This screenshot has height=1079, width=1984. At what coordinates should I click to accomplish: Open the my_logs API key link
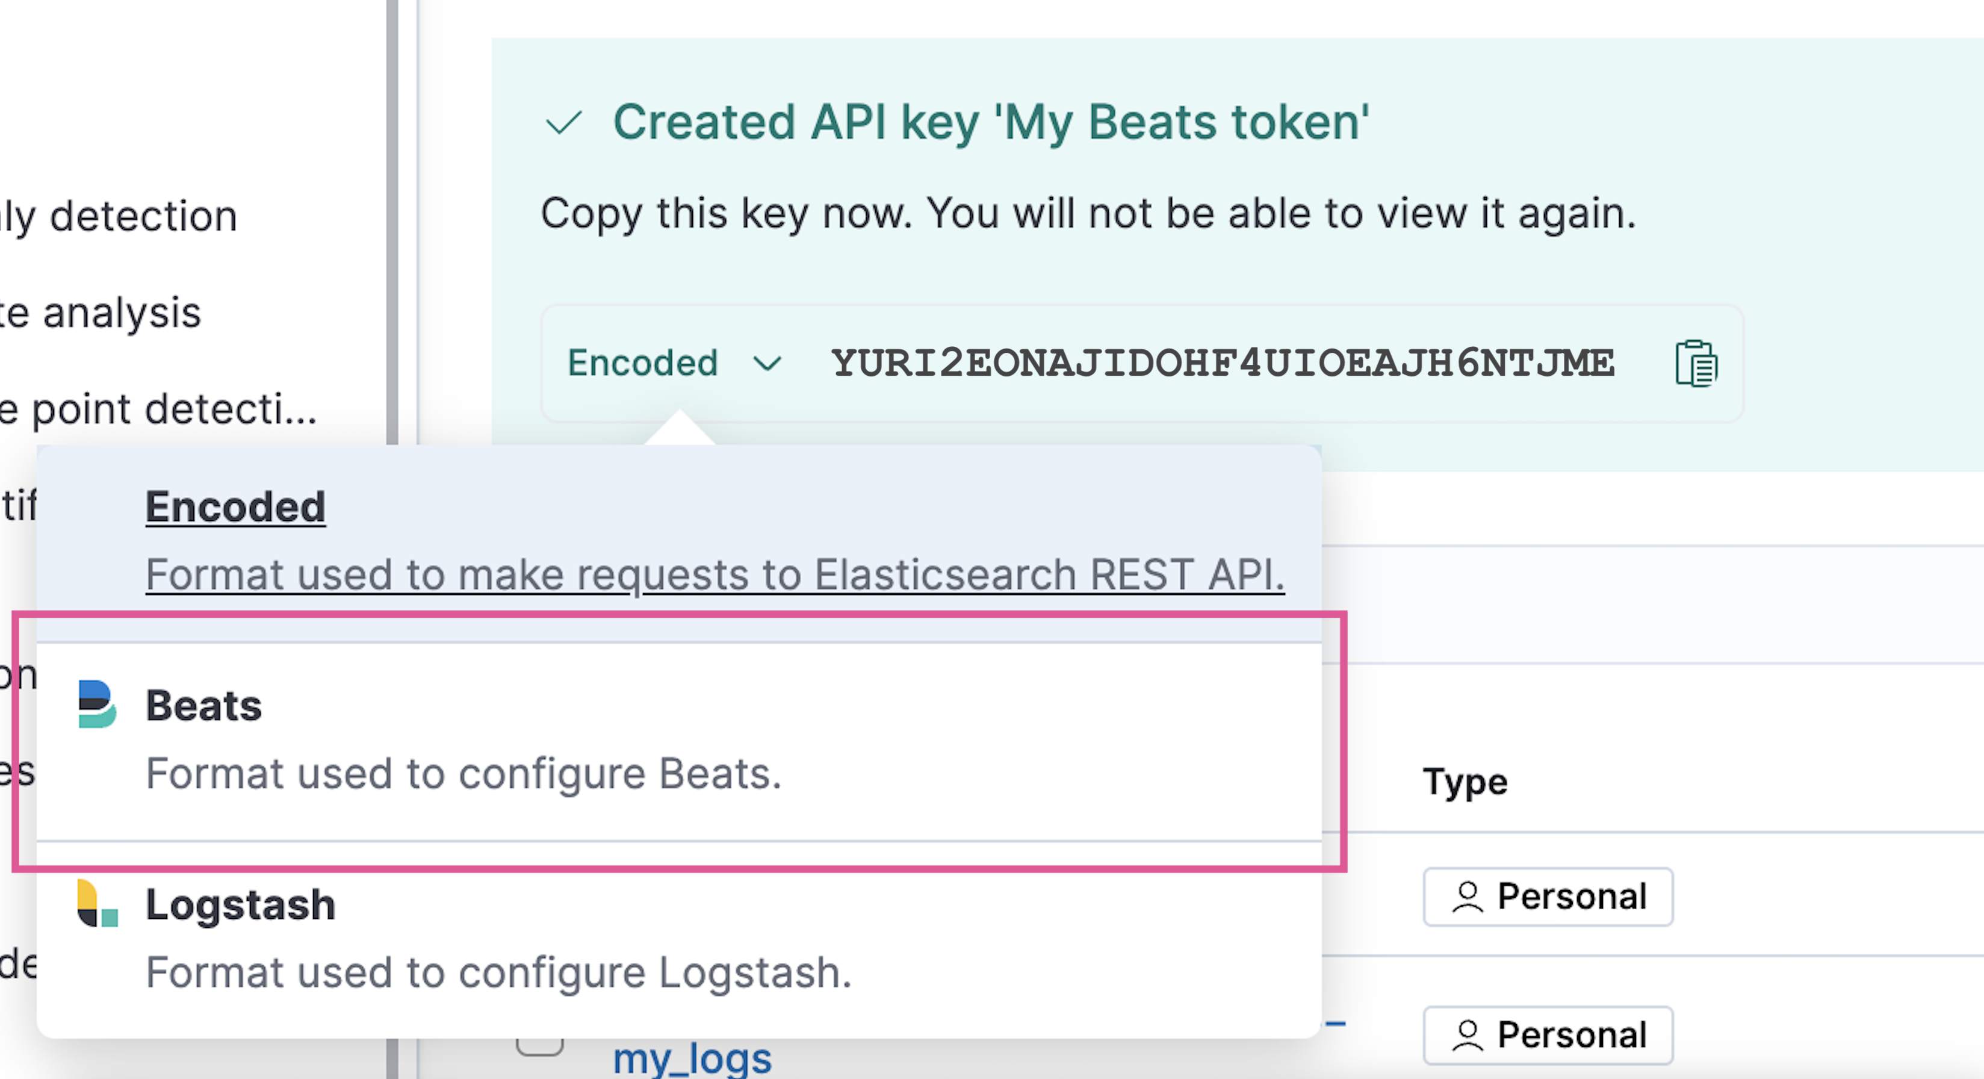point(692,1058)
